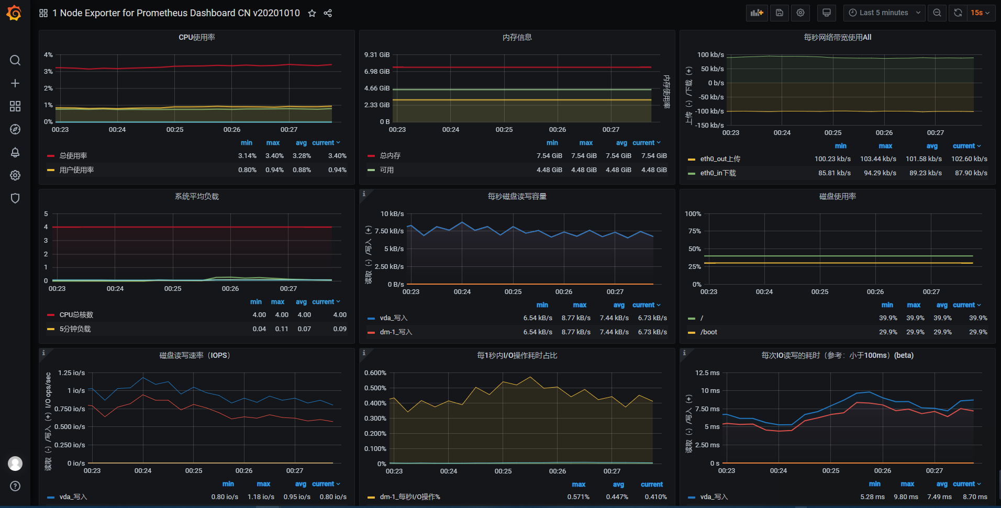The width and height of the screenshot is (1001, 508).
Task: Refresh the dashboard now
Action: click(958, 13)
